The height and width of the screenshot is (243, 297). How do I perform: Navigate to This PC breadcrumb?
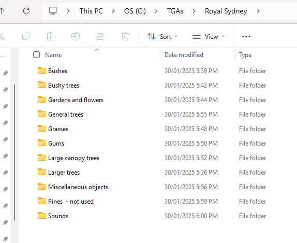coord(91,11)
